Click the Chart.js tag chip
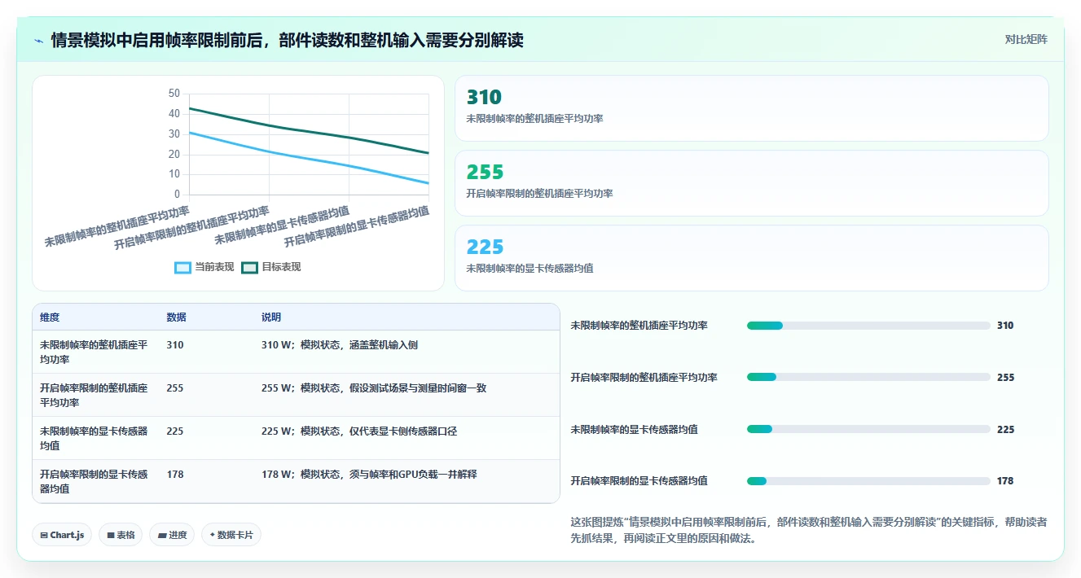This screenshot has height=578, width=1081. (62, 535)
